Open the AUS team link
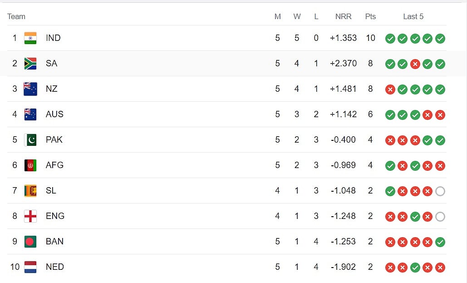Viewport: 467px width, 283px height. point(54,114)
